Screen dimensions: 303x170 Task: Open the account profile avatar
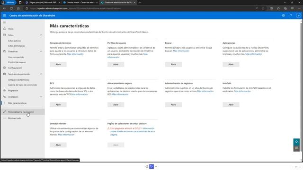pyautogui.click(x=298, y=16)
